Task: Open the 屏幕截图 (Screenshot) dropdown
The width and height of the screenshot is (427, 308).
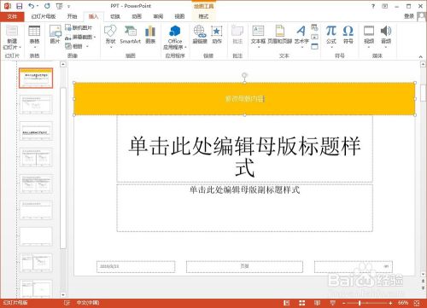Action: (80, 37)
